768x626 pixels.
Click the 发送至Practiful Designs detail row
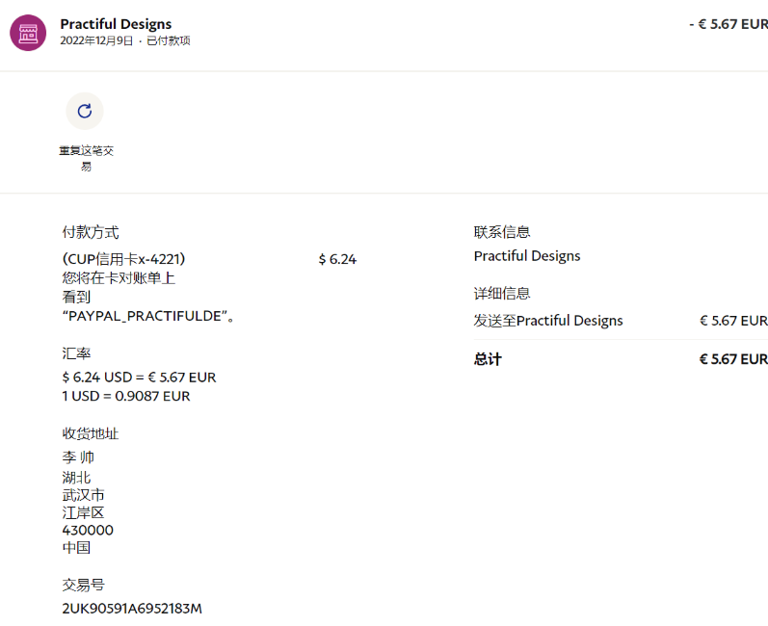(548, 321)
